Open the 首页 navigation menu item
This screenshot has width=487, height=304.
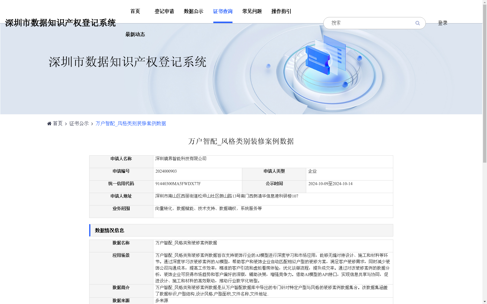click(135, 11)
